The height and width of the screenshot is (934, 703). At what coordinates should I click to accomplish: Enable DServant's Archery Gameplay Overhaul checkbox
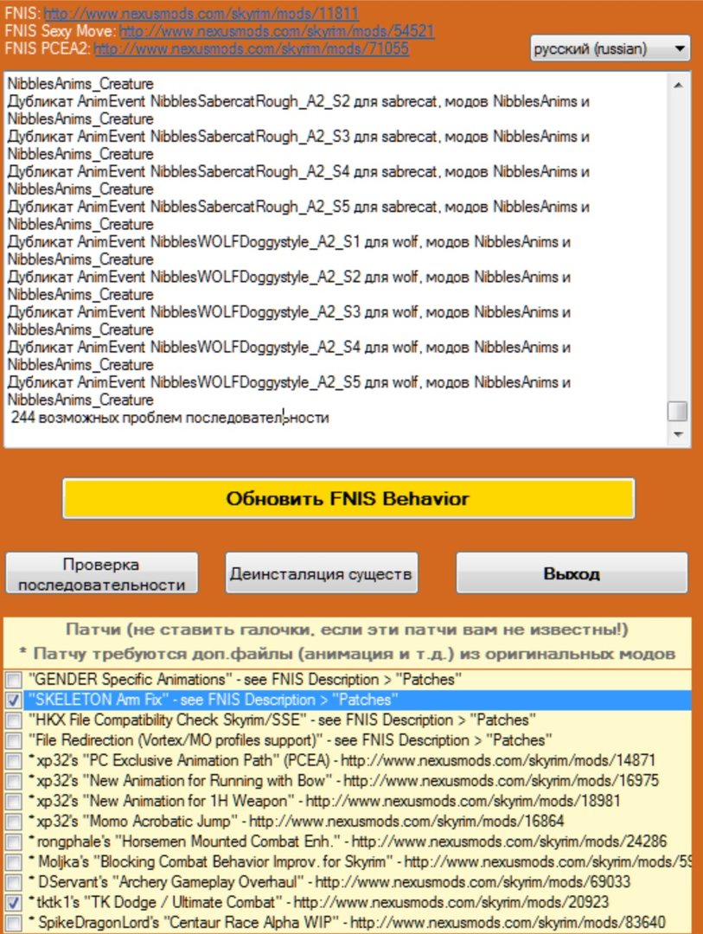(14, 882)
